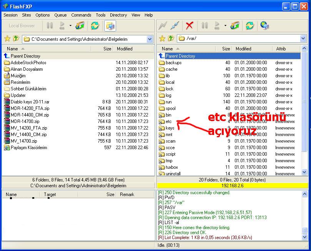311x251 pixels.
Task: Go up one folder in remote pane
Action: (170, 39)
